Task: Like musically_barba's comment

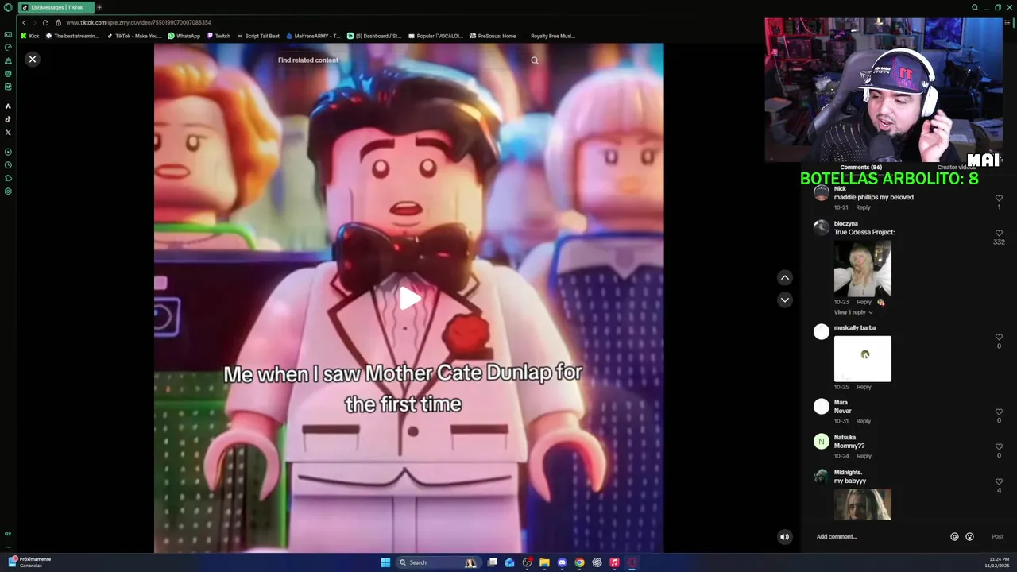Action: pyautogui.click(x=999, y=337)
